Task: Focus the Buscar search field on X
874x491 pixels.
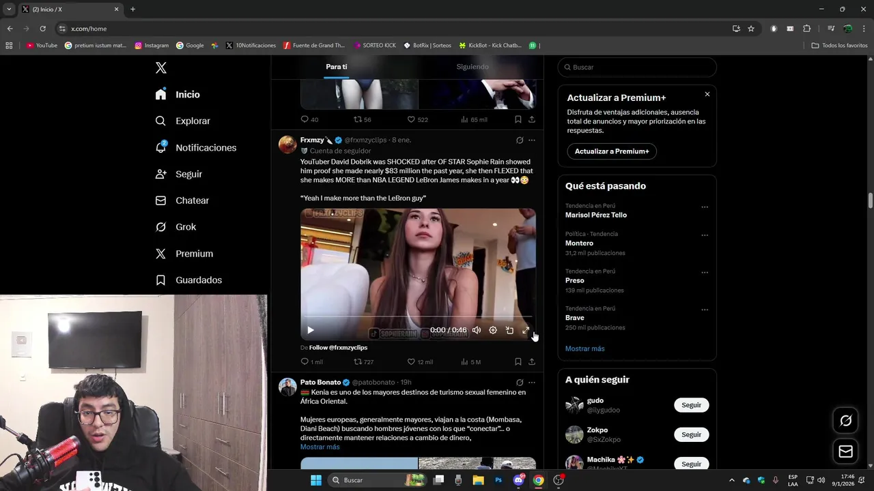Action: coord(637,67)
